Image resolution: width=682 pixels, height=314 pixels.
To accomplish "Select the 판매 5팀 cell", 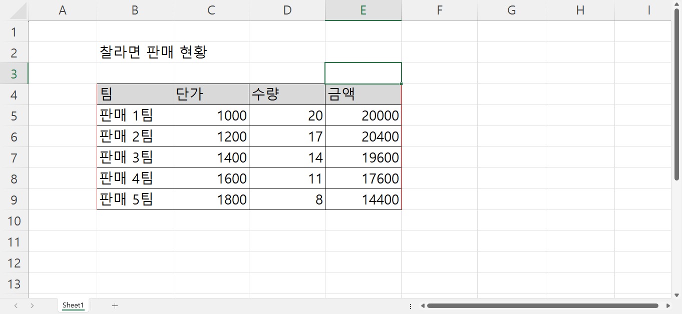I will click(x=135, y=199).
